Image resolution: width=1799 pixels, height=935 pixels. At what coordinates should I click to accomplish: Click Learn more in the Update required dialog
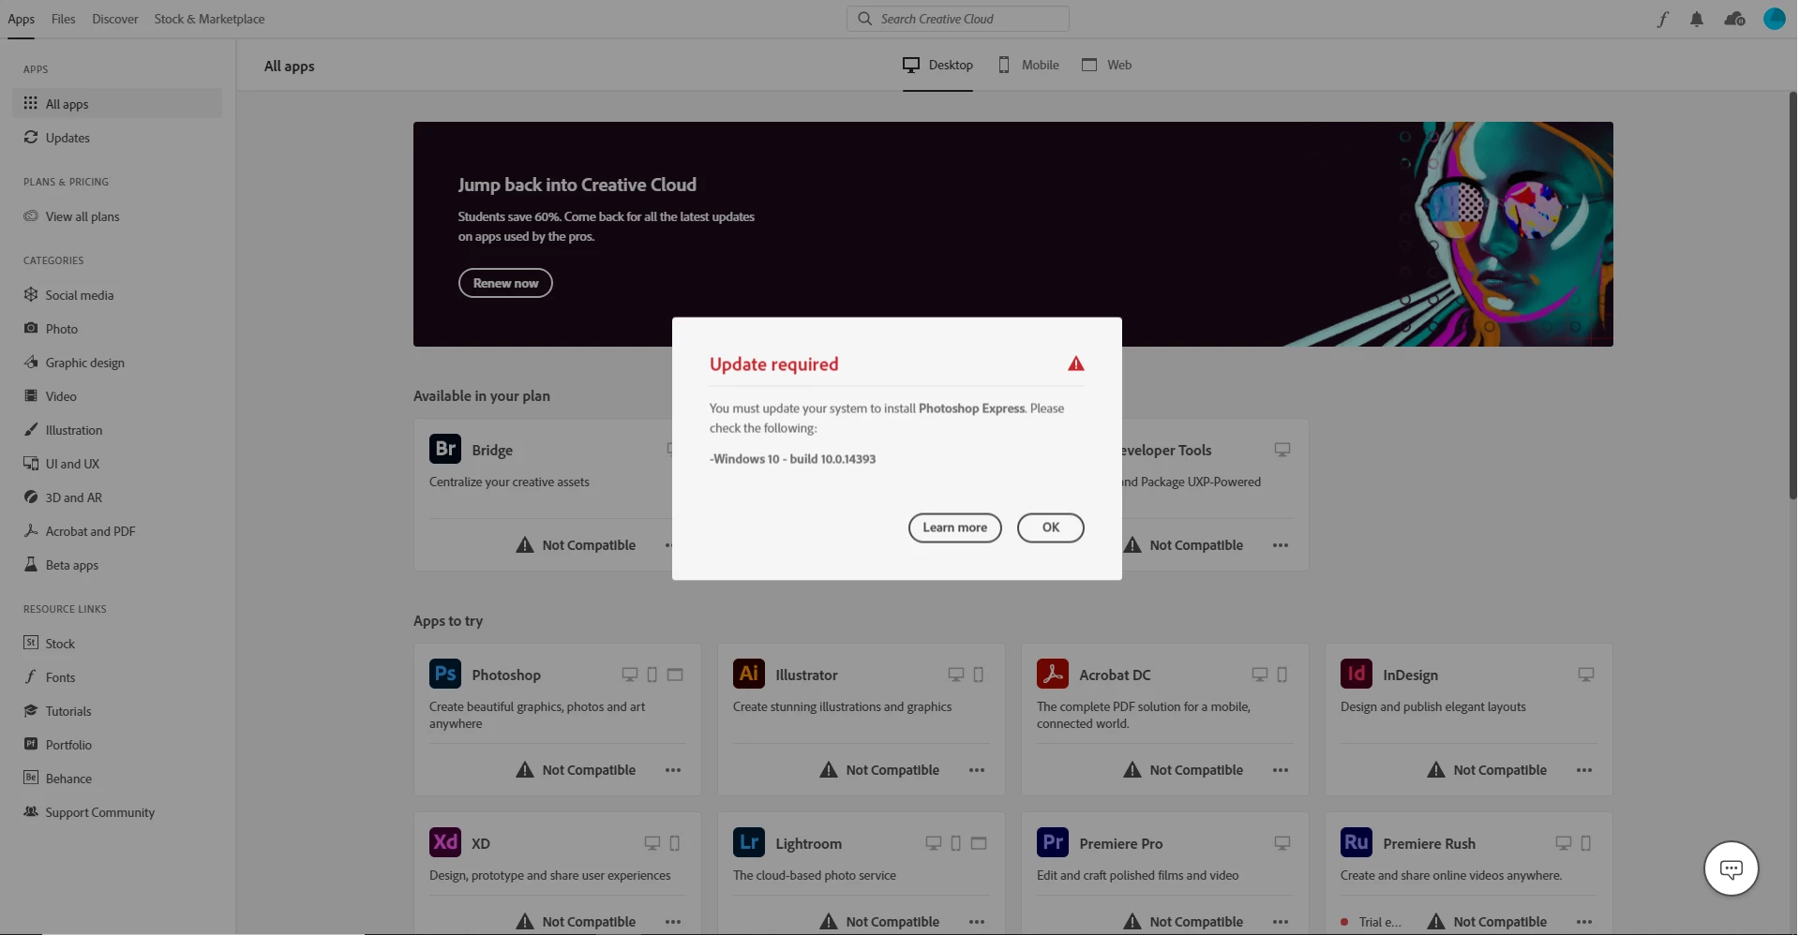(954, 527)
